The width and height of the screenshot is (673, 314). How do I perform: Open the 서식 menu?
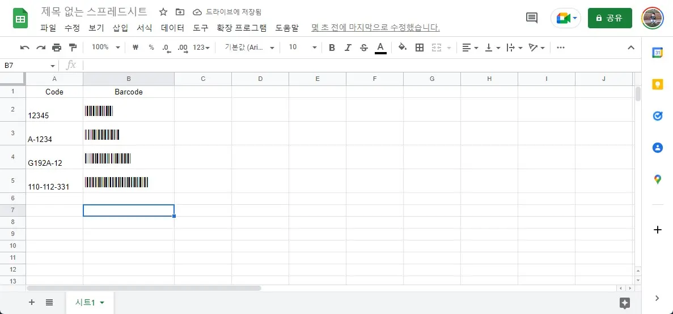(144, 28)
